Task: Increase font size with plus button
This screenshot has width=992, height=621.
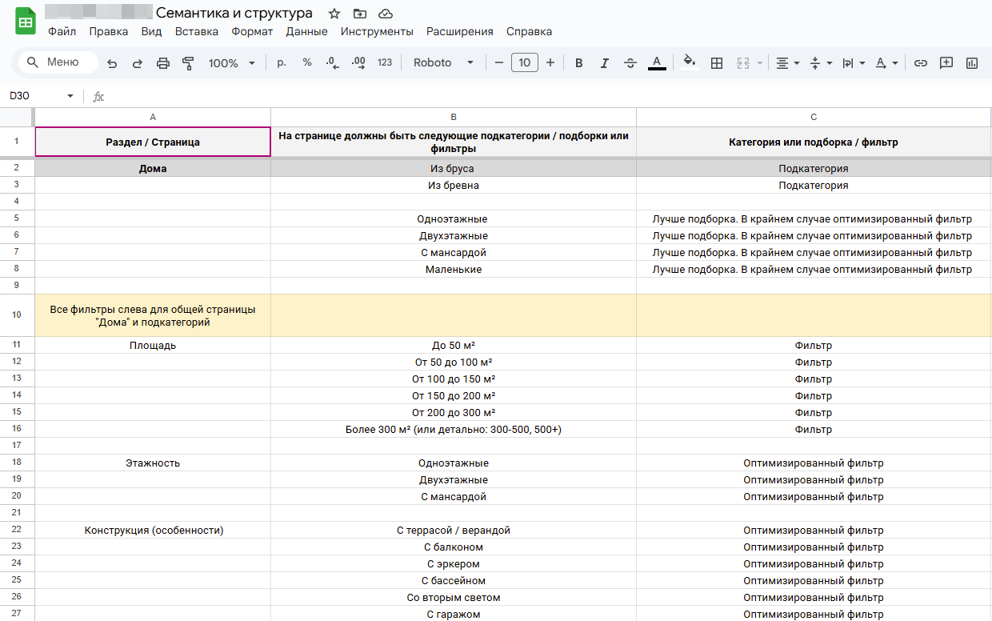Action: tap(550, 62)
